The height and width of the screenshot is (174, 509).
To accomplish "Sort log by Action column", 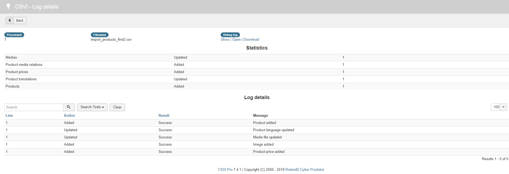I will pos(69,115).
